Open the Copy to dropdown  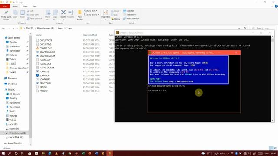tap(55, 15)
